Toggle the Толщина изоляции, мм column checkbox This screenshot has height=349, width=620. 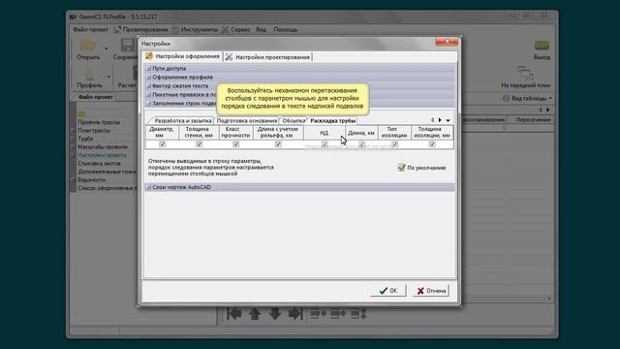tap(432, 144)
